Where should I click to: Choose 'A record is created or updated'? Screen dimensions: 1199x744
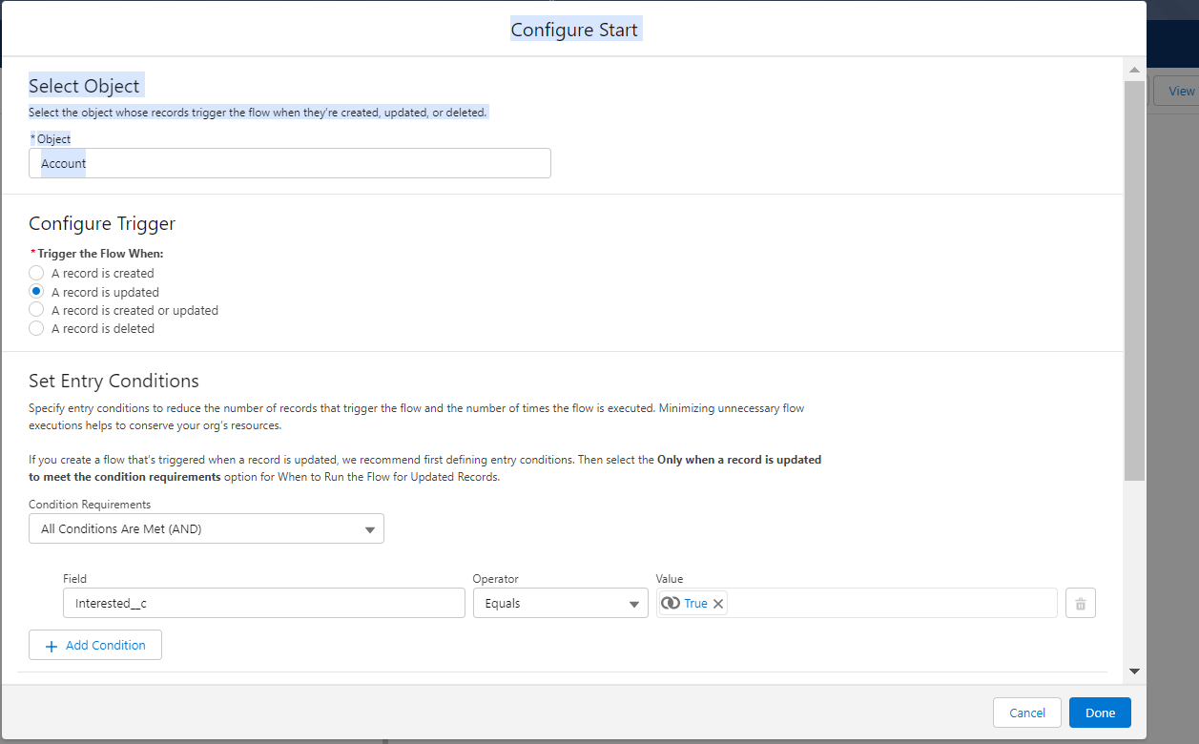point(37,310)
